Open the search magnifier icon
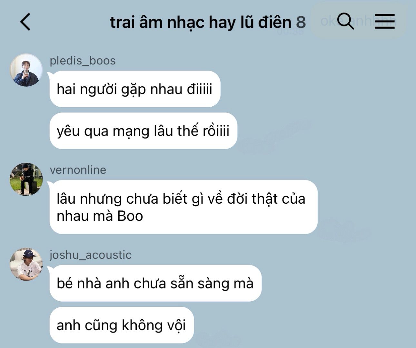This screenshot has height=348, width=416. pos(345,21)
